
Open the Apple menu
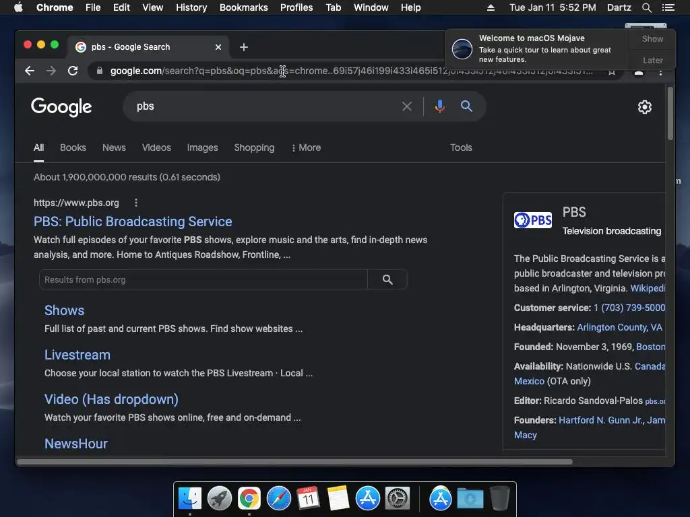(18, 7)
